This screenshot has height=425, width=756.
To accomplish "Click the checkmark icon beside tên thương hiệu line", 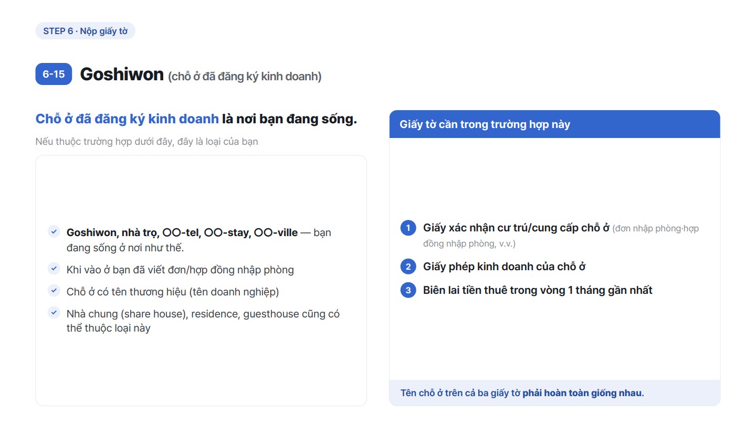I will coord(54,291).
